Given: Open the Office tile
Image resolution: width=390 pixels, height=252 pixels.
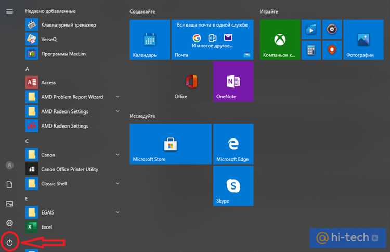Looking at the screenshot, I should tap(191, 82).
